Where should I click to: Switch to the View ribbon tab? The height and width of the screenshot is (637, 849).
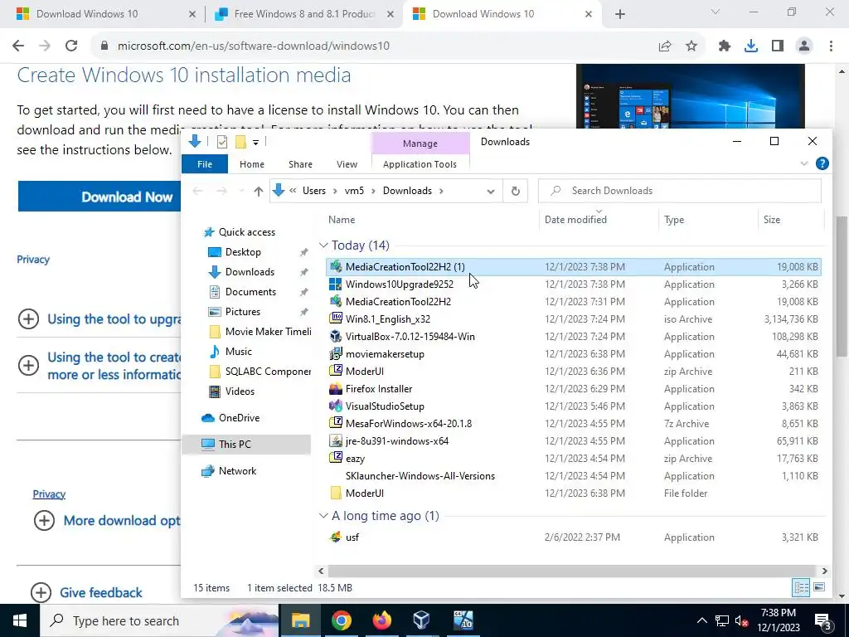(347, 164)
